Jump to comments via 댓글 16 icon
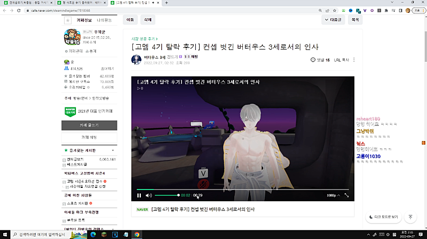427x239 pixels. point(320,60)
